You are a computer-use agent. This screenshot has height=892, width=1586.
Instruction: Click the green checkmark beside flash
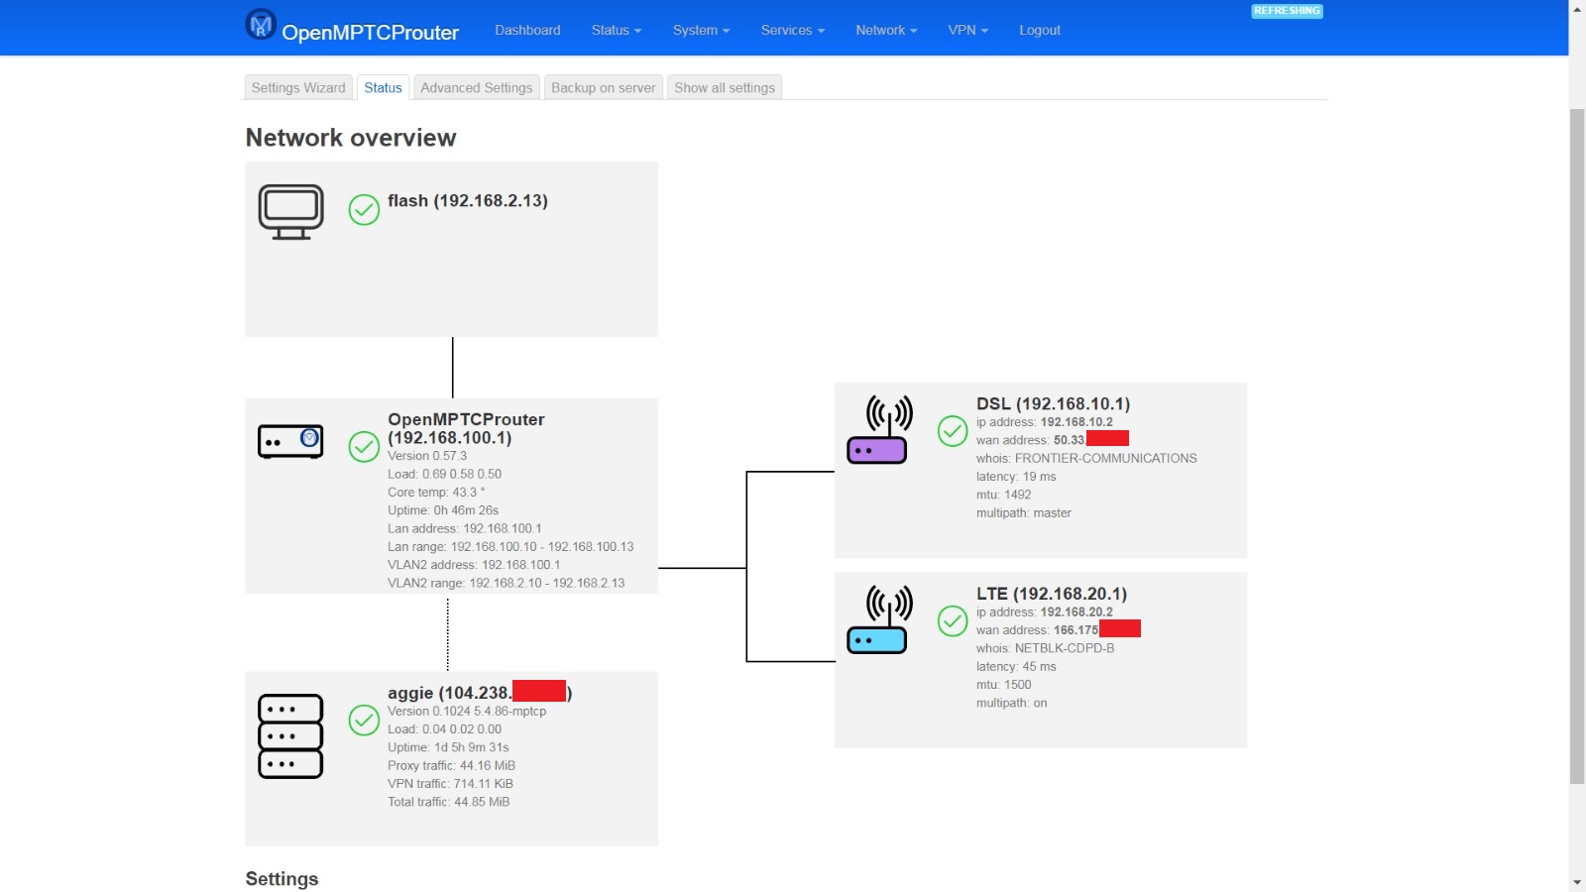[363, 209]
